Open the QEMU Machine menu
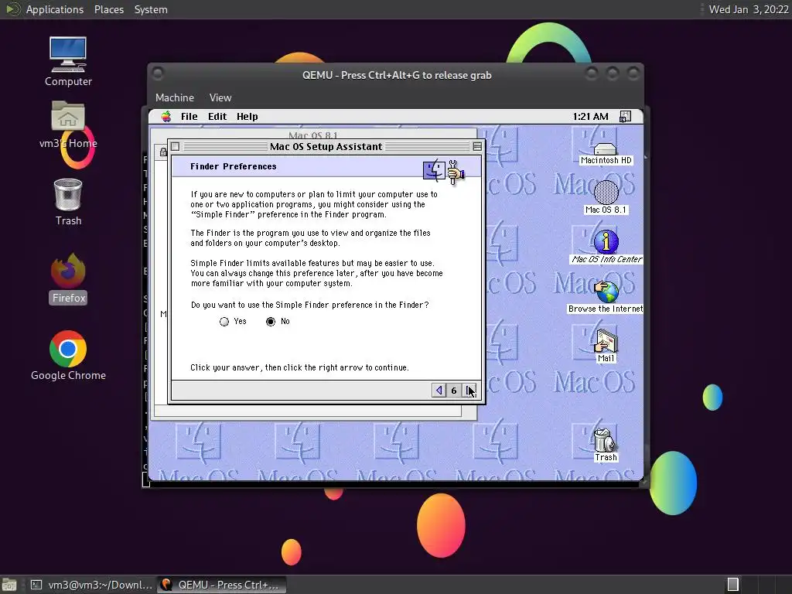792x594 pixels. coord(175,97)
